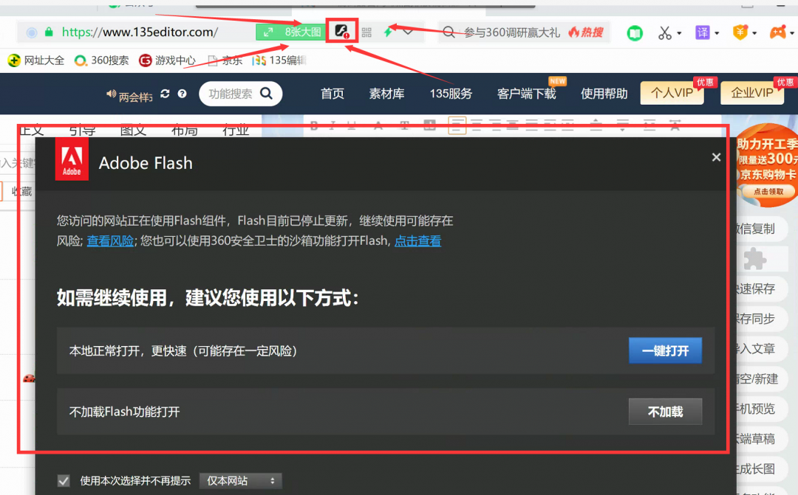This screenshot has width=798, height=495.
Task: Expand the scissors screenshot dropdown arrow
Action: 680,33
